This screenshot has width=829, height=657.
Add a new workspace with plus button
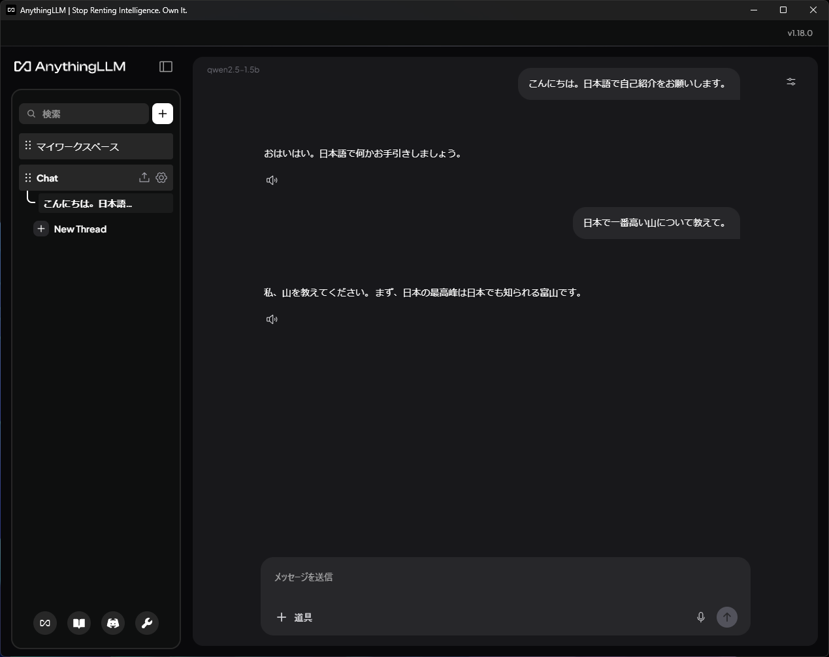(x=163, y=114)
